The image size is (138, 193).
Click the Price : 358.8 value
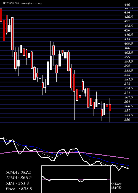pos(19,189)
